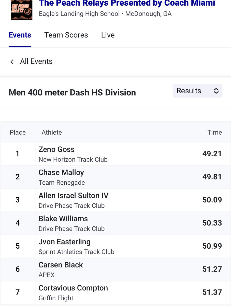Image resolution: width=231 pixels, height=306 pixels.
Task: Open athlete Blake Williams
Action: (63, 219)
